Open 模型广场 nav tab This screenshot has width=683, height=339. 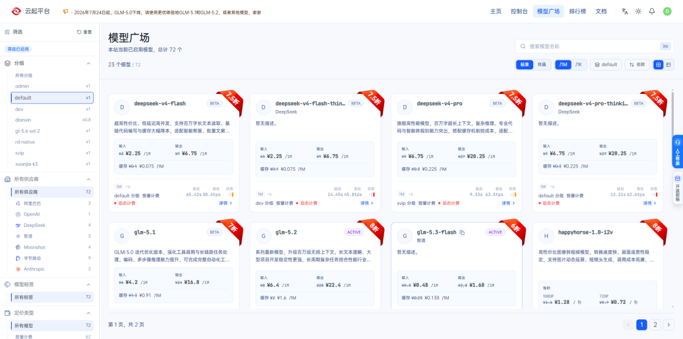point(548,11)
